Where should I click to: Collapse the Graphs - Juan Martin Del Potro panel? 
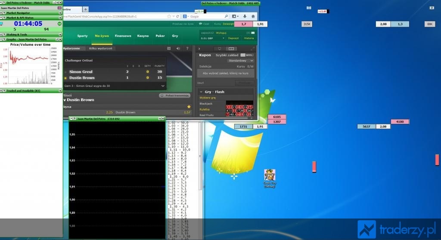[x=1, y=39]
